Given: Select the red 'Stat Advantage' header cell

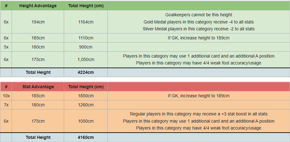Looking at the screenshot, I should (38, 87).
